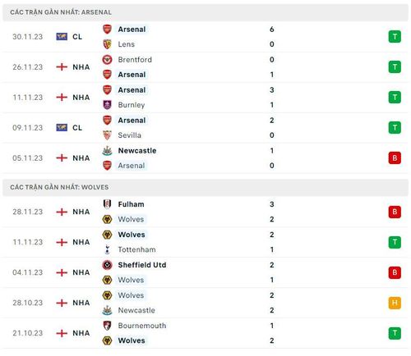Click the England flag icon dated 26.11.23
411x356 pixels.
(62, 66)
